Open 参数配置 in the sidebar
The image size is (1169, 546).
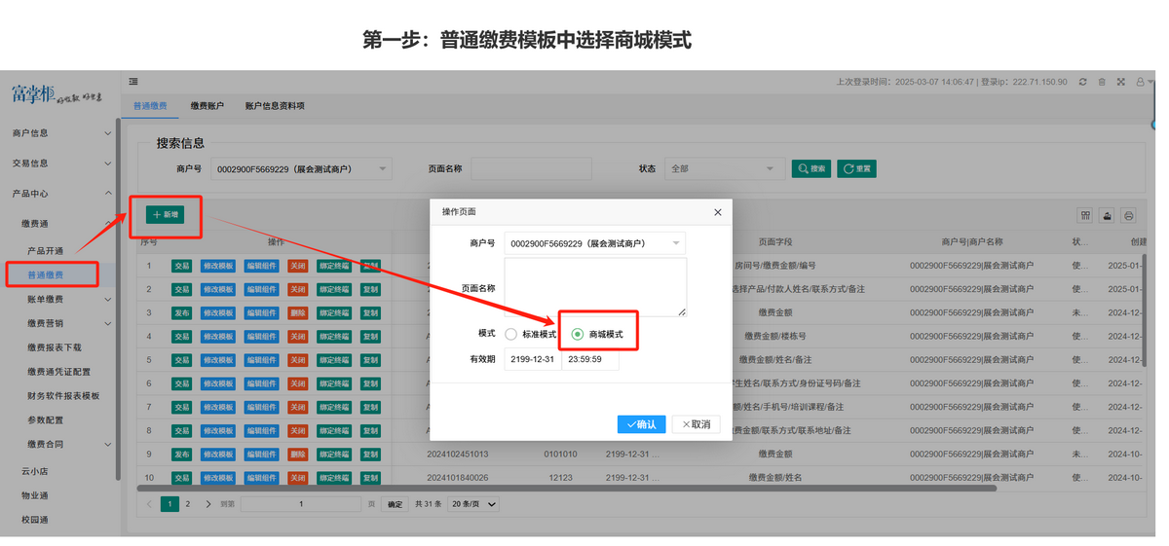(45, 420)
